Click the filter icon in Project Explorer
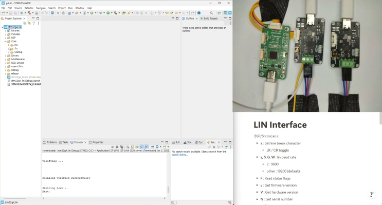The width and height of the screenshot is (382, 205). point(33,23)
